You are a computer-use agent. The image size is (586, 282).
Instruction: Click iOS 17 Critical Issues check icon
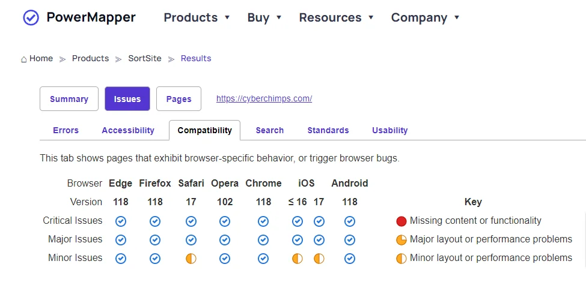319,221
